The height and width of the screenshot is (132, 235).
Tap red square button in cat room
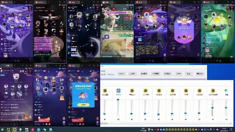coord(131,8)
